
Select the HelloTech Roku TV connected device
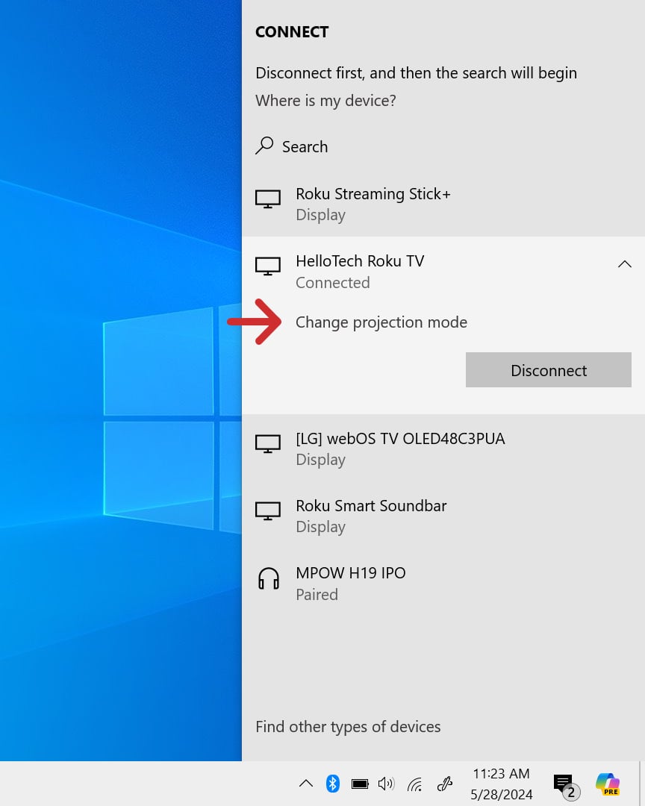(360, 270)
